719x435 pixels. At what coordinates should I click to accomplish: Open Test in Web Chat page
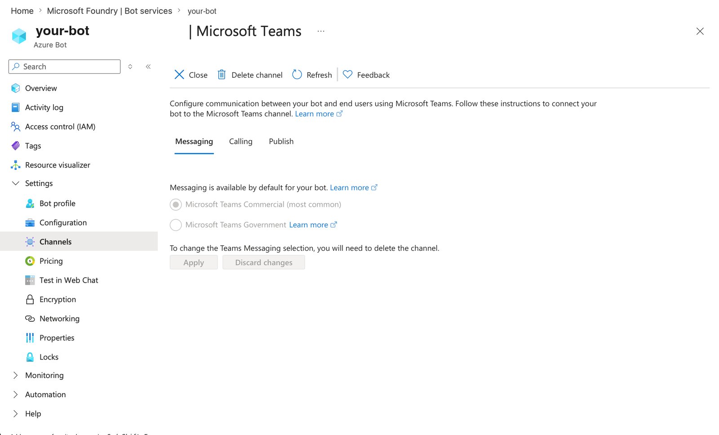[69, 280]
